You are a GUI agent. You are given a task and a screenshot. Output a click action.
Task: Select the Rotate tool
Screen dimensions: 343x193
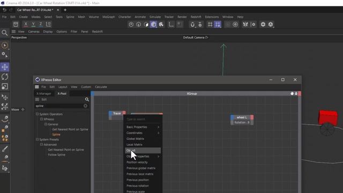[5, 77]
